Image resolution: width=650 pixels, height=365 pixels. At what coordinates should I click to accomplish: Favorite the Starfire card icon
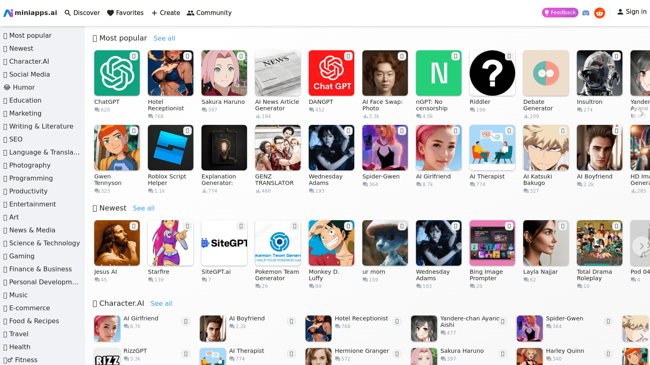[x=187, y=226]
